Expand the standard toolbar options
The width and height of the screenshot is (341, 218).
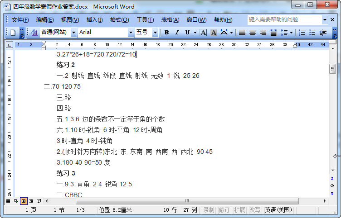pos(22,33)
